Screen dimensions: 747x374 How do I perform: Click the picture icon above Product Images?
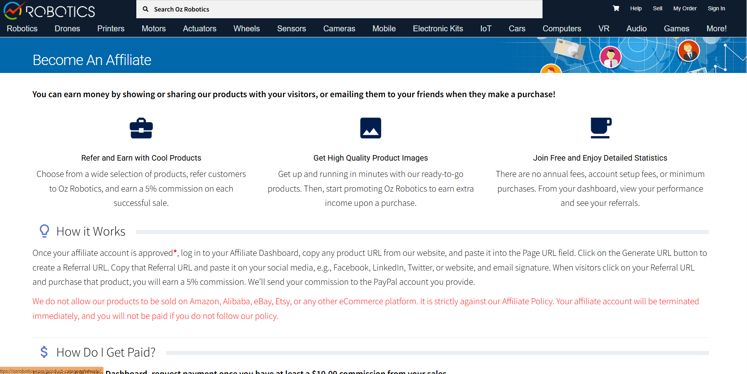371,128
